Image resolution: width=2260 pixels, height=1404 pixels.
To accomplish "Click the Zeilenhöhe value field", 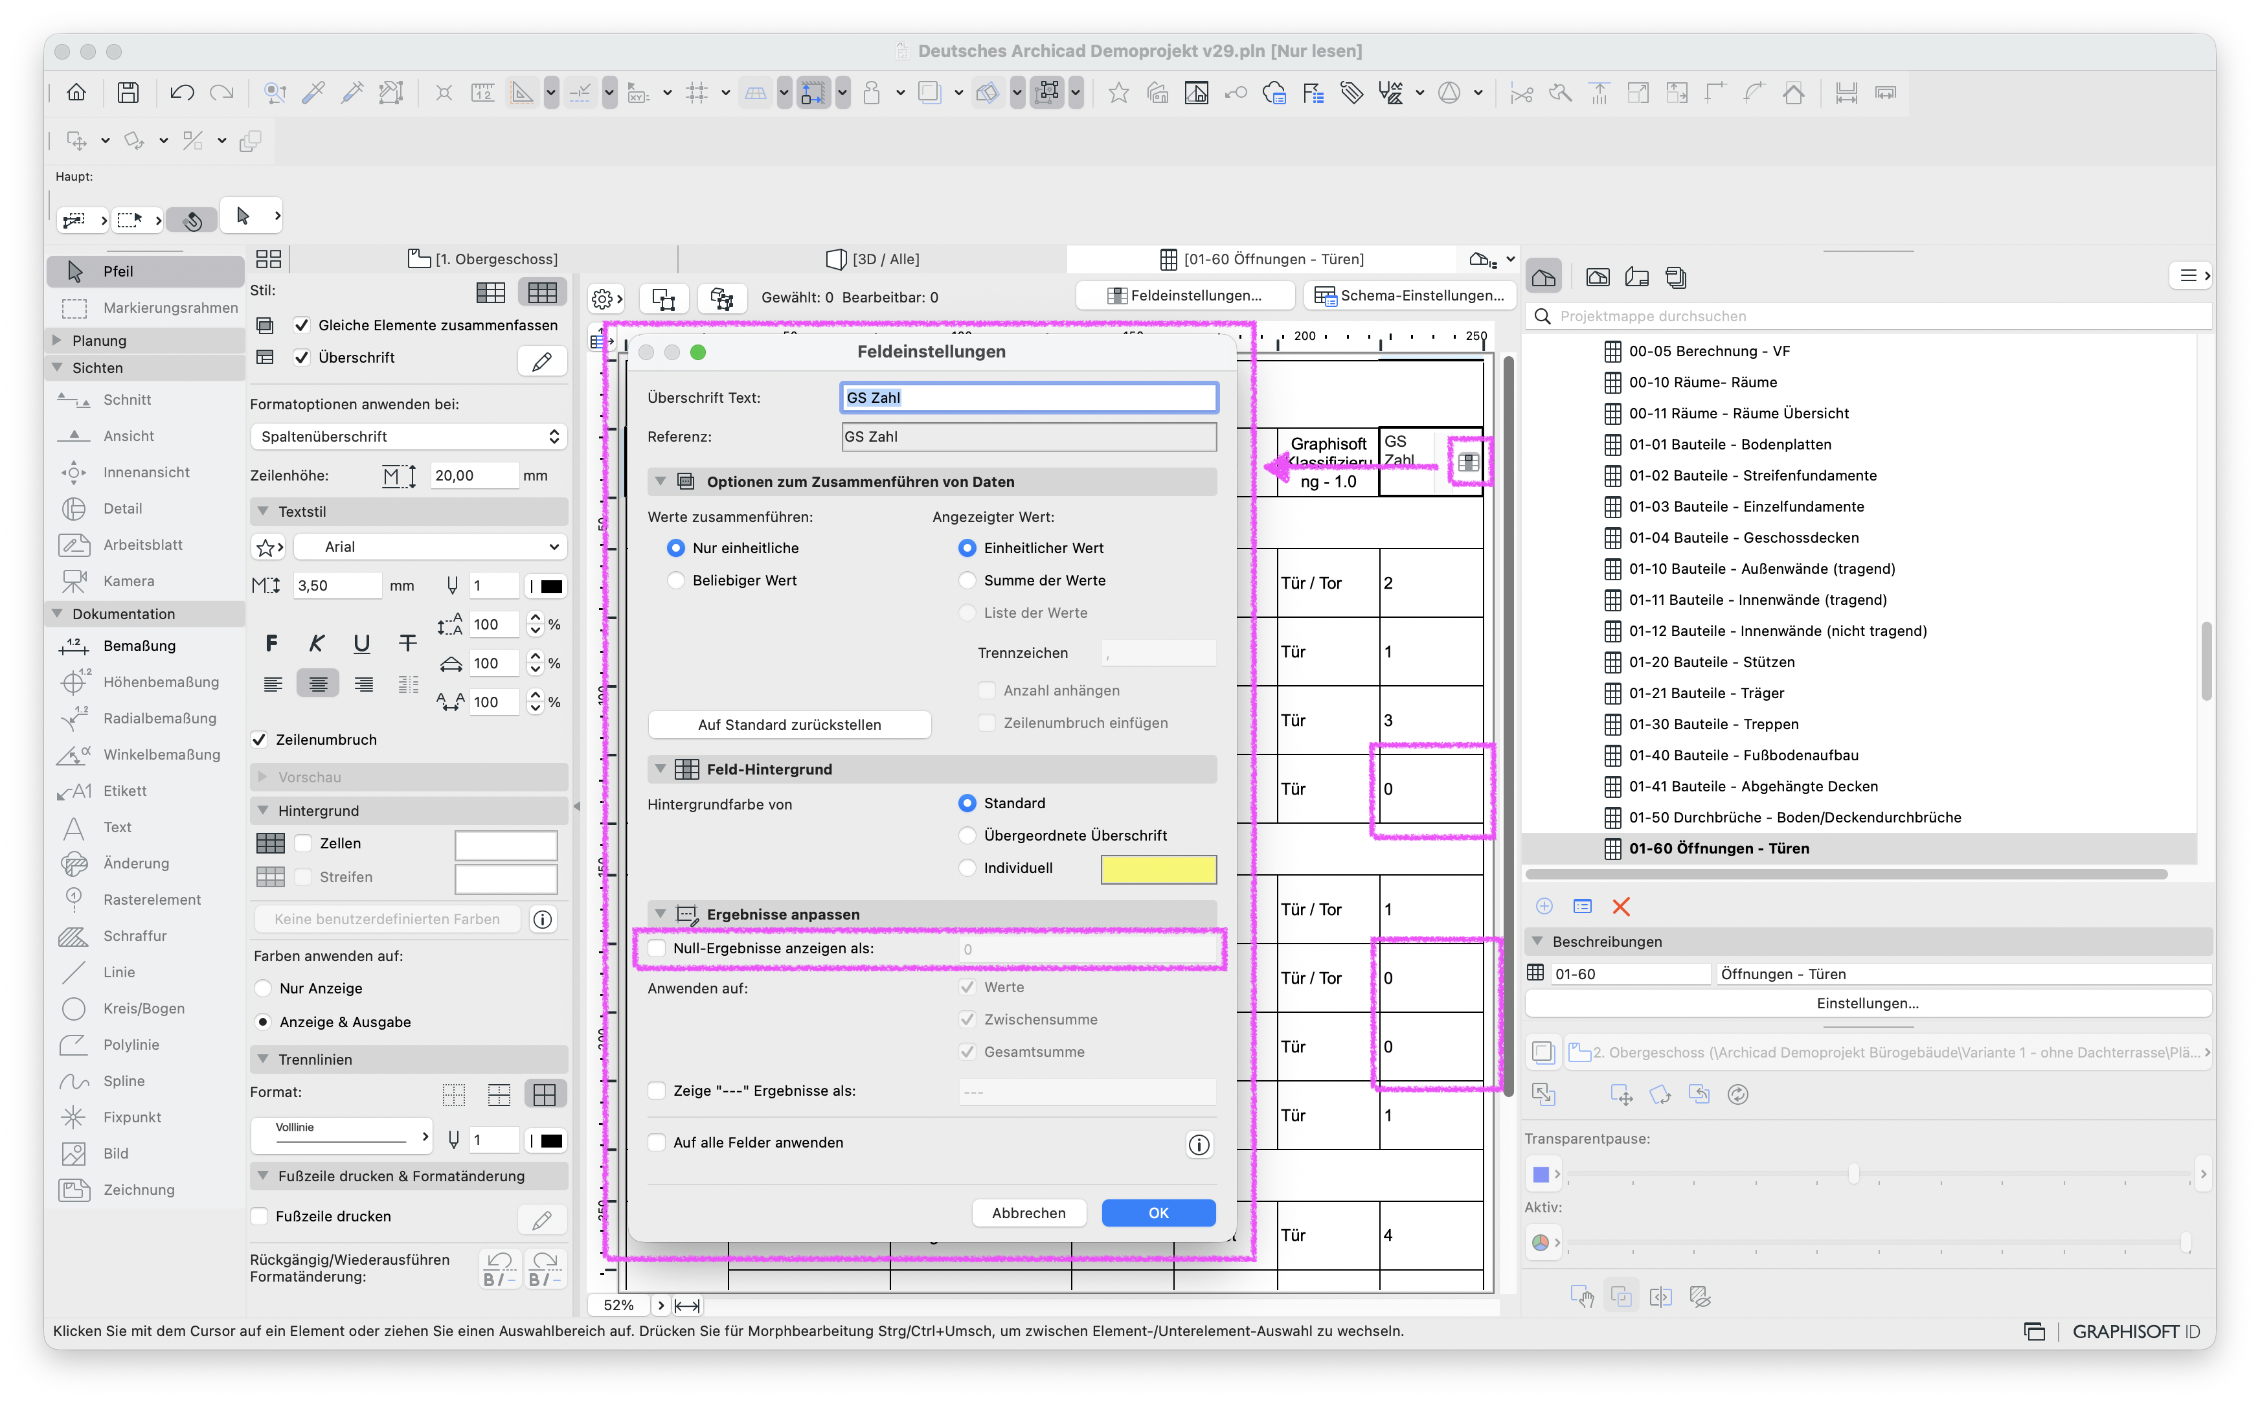I will tap(473, 475).
